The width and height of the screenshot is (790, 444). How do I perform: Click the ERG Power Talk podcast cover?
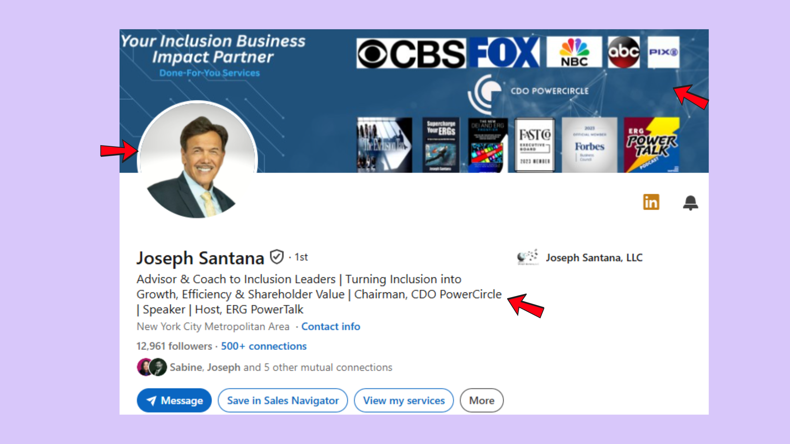(652, 145)
